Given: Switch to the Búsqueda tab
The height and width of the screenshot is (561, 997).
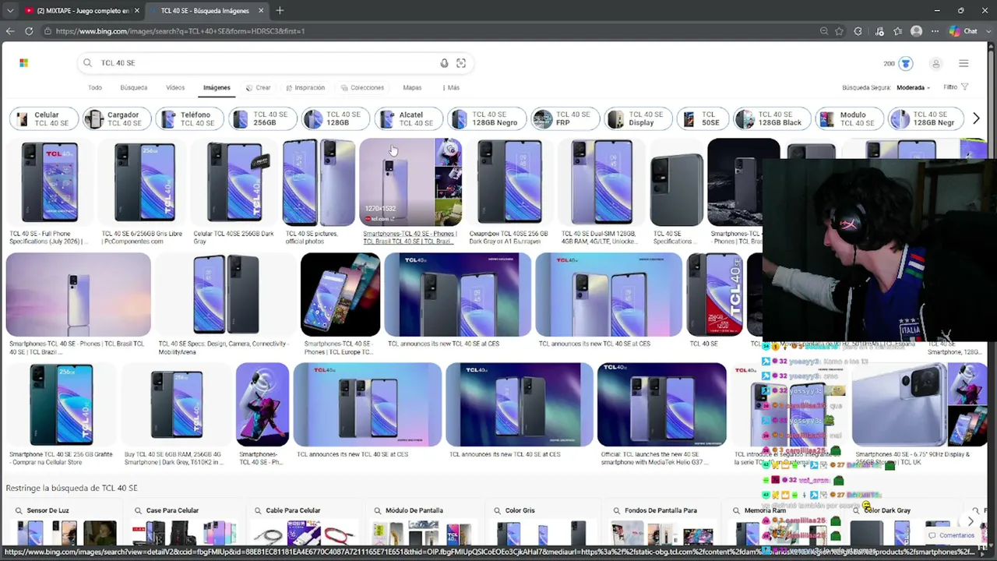Looking at the screenshot, I should click(133, 88).
